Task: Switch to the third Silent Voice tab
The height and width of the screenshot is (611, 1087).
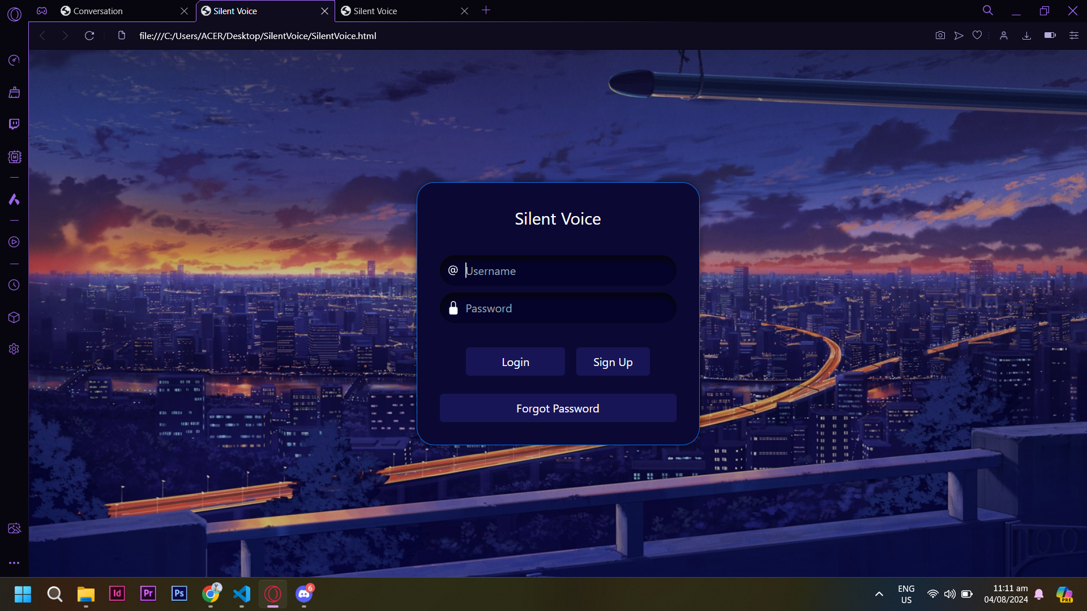Action: click(375, 11)
